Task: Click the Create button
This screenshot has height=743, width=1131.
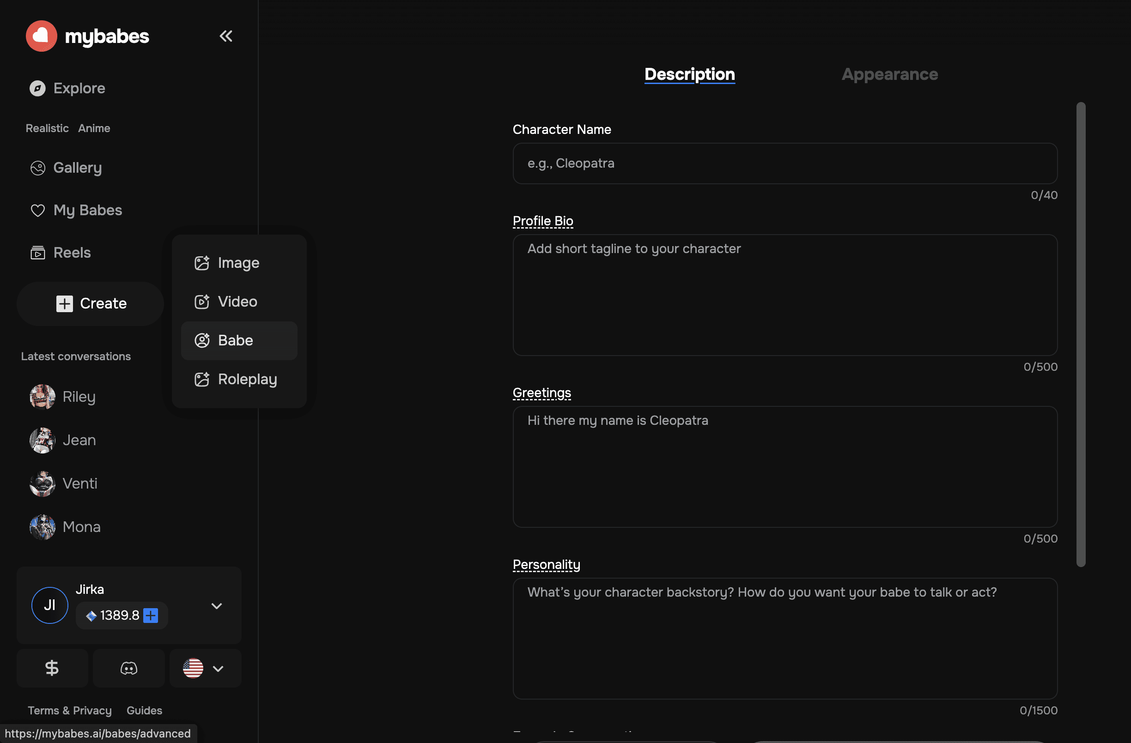Action: [x=91, y=303]
